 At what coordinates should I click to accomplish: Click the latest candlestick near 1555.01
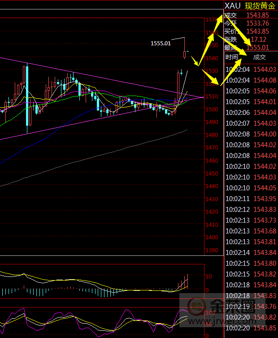[x=184, y=54]
